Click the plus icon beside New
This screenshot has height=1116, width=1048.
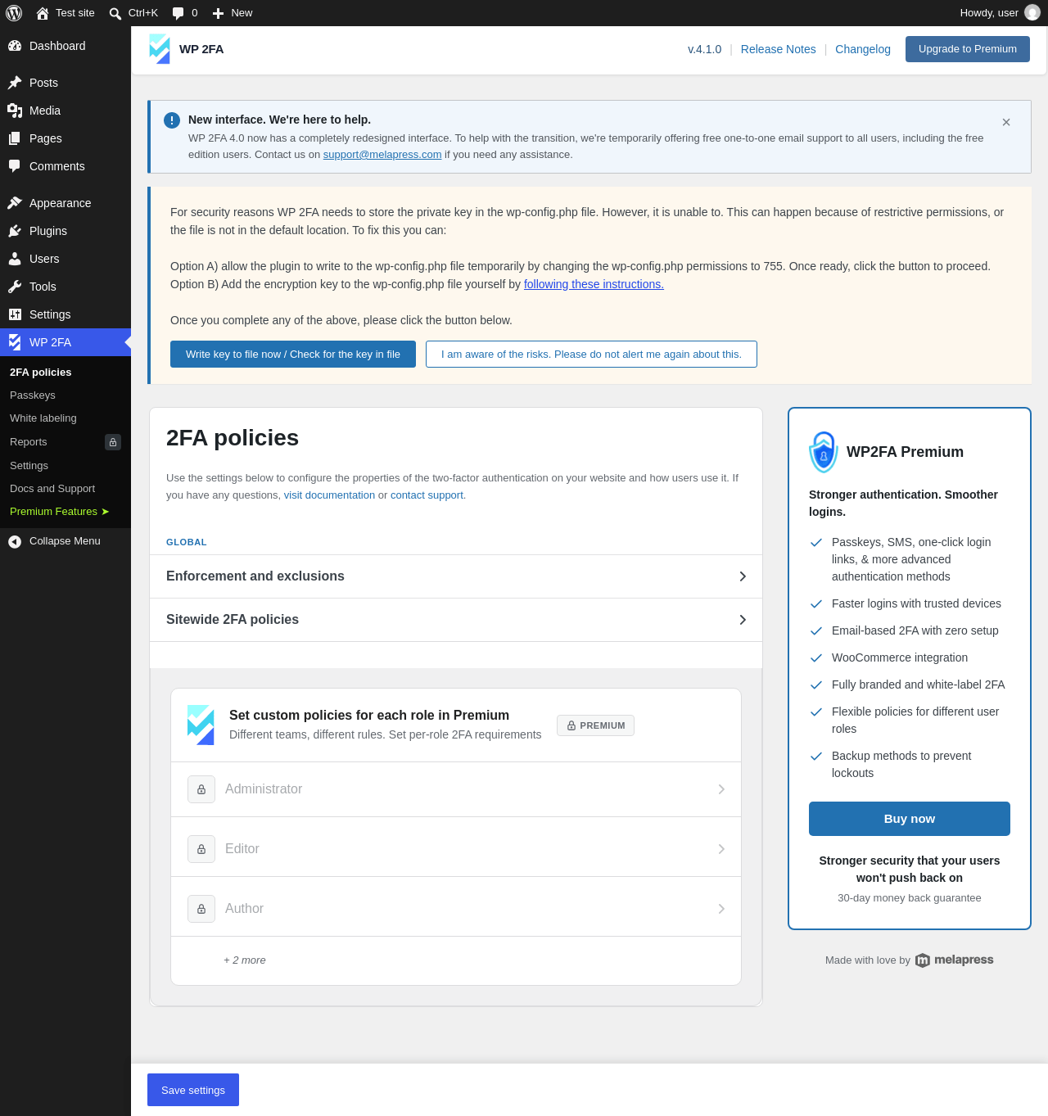tap(219, 13)
